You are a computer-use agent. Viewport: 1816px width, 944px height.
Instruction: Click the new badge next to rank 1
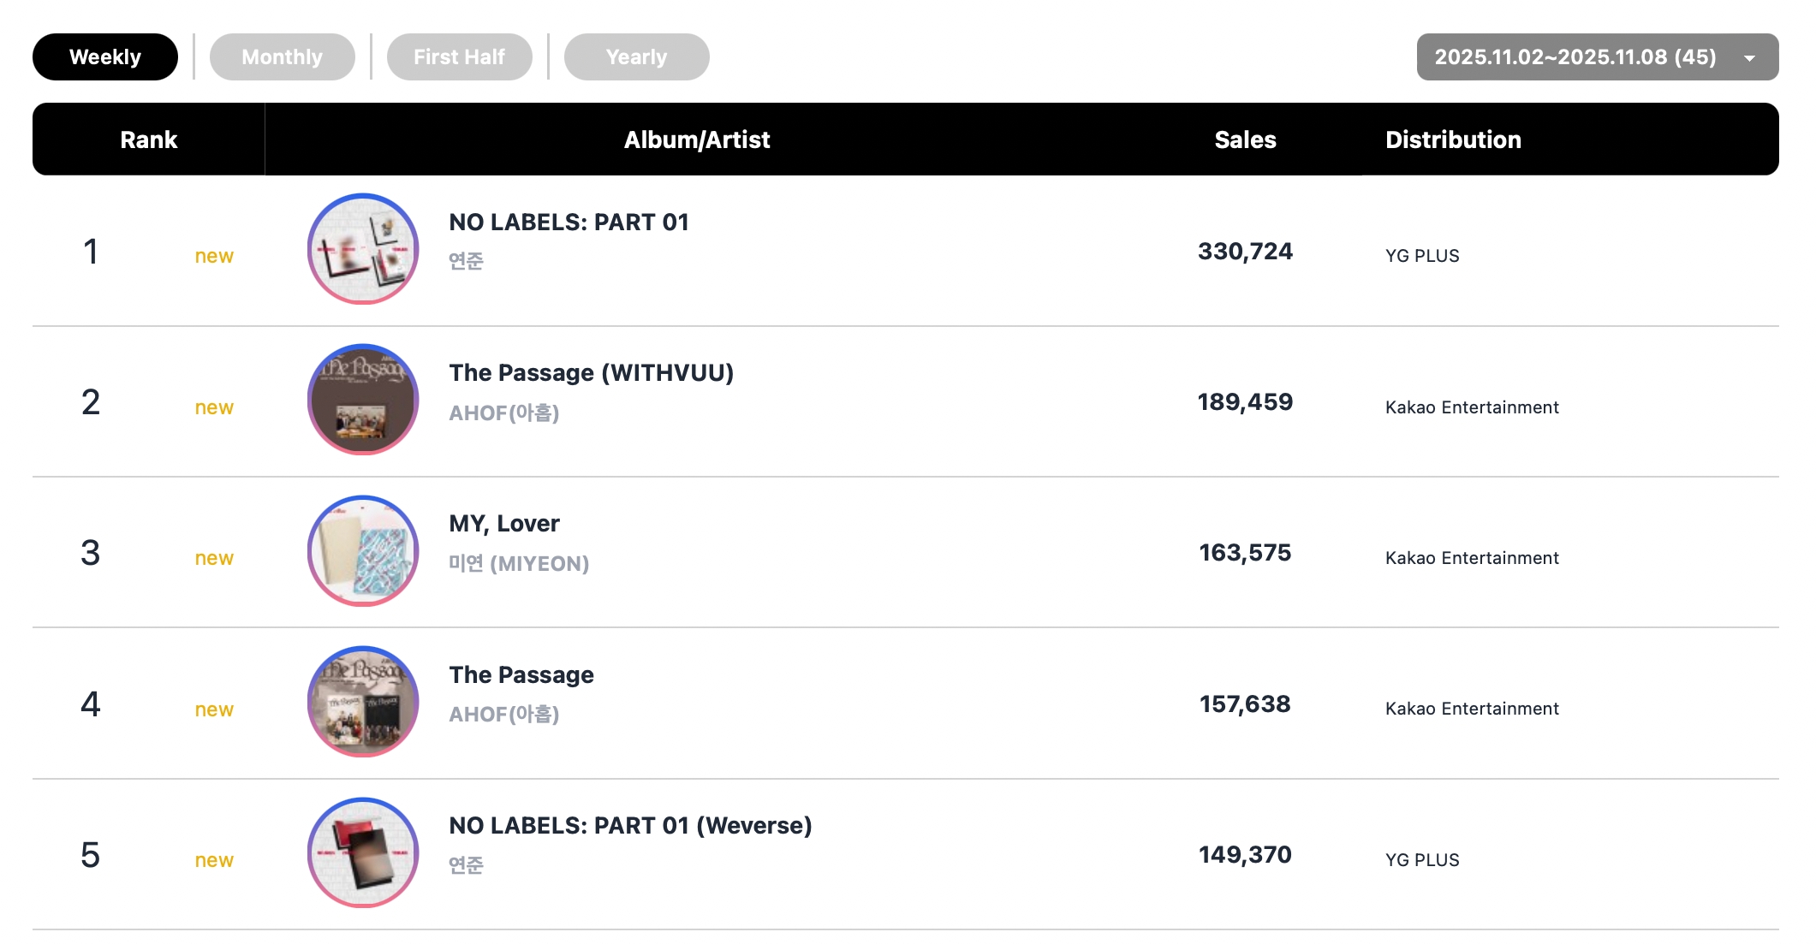tap(213, 255)
